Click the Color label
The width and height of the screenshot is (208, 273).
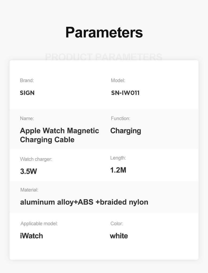point(117,224)
